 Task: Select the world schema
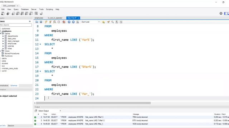(x=4, y=71)
